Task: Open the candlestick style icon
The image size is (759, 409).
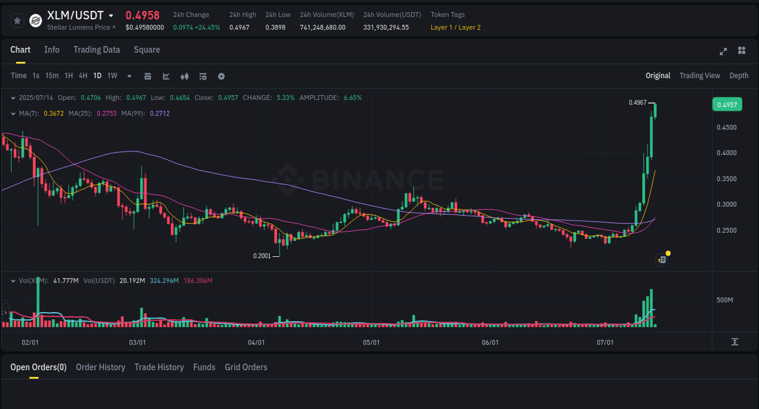Action: click(x=185, y=76)
